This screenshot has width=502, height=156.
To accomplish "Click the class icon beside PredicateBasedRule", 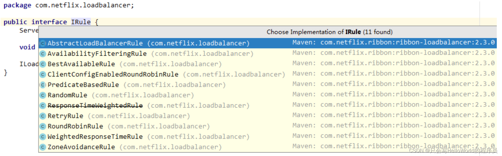I will 43,85.
